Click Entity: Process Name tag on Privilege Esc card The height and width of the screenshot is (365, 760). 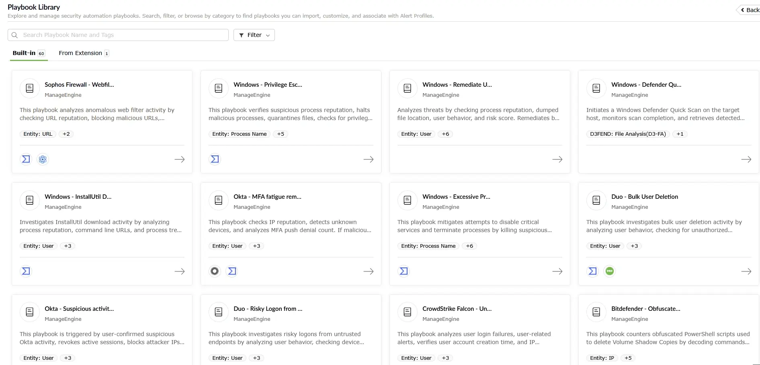[x=240, y=134]
